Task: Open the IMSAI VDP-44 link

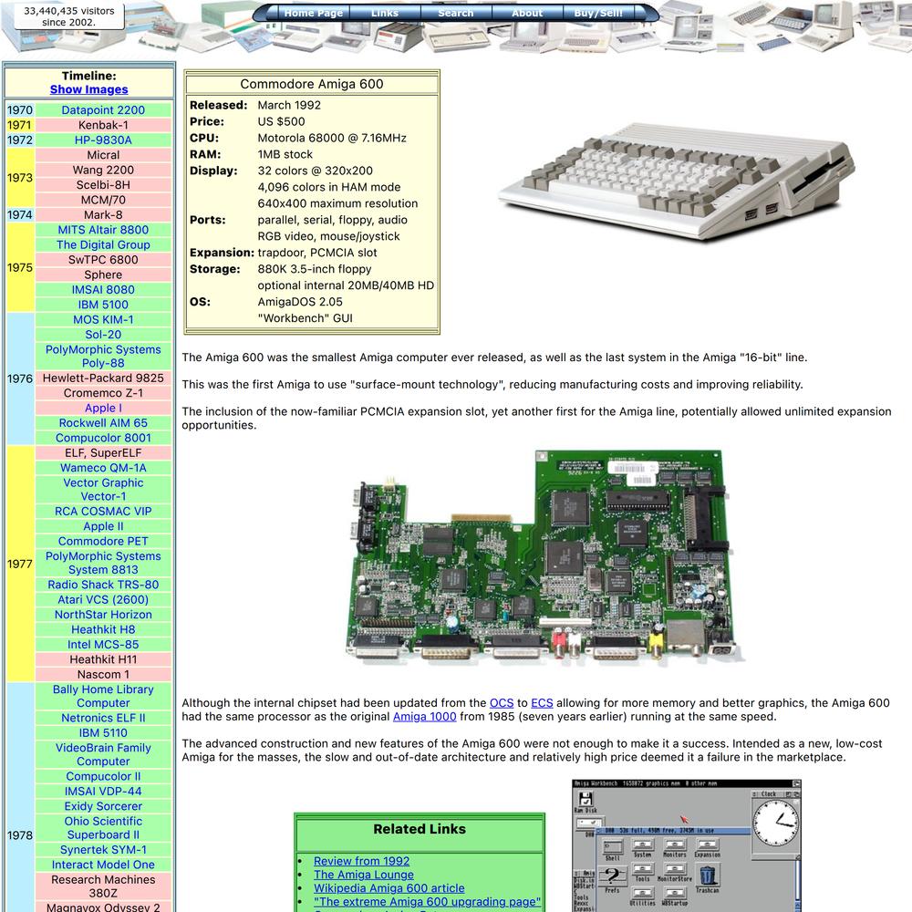Action: [x=103, y=792]
